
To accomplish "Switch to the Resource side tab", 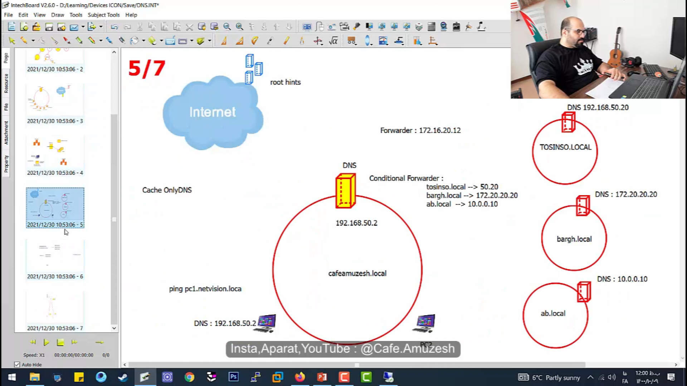I will [6, 83].
